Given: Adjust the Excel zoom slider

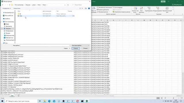Looking at the screenshot, I should 173,98.
